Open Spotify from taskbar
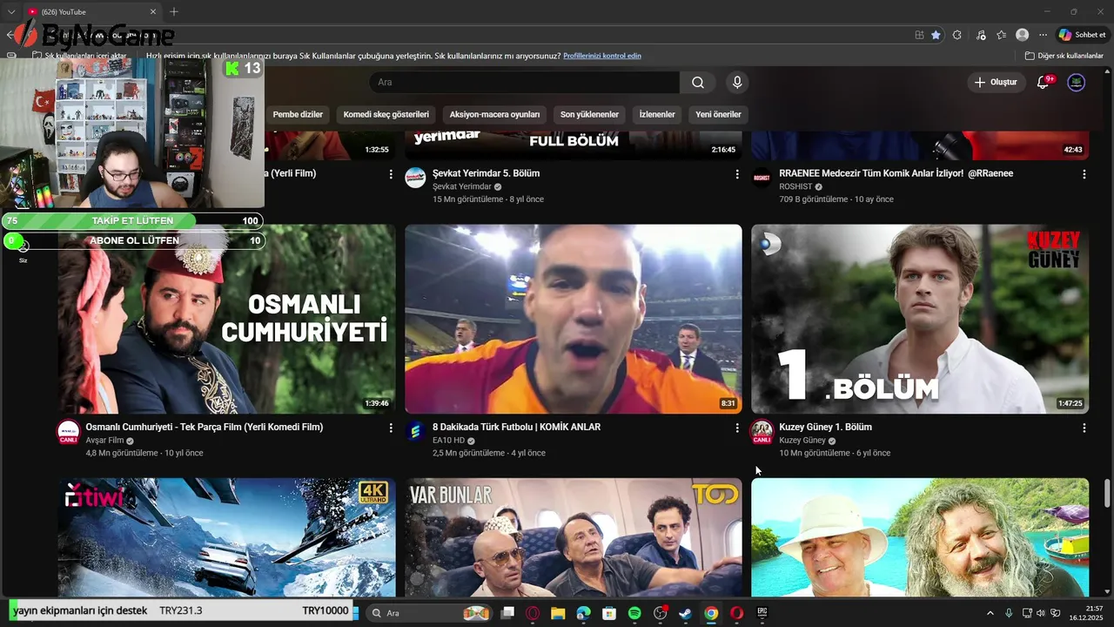The height and width of the screenshot is (627, 1114). coord(634,613)
